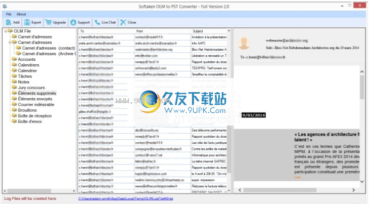This screenshot has width=369, height=204.
Task: Select the Éléments supprimés folder
Action: coord(37,93)
